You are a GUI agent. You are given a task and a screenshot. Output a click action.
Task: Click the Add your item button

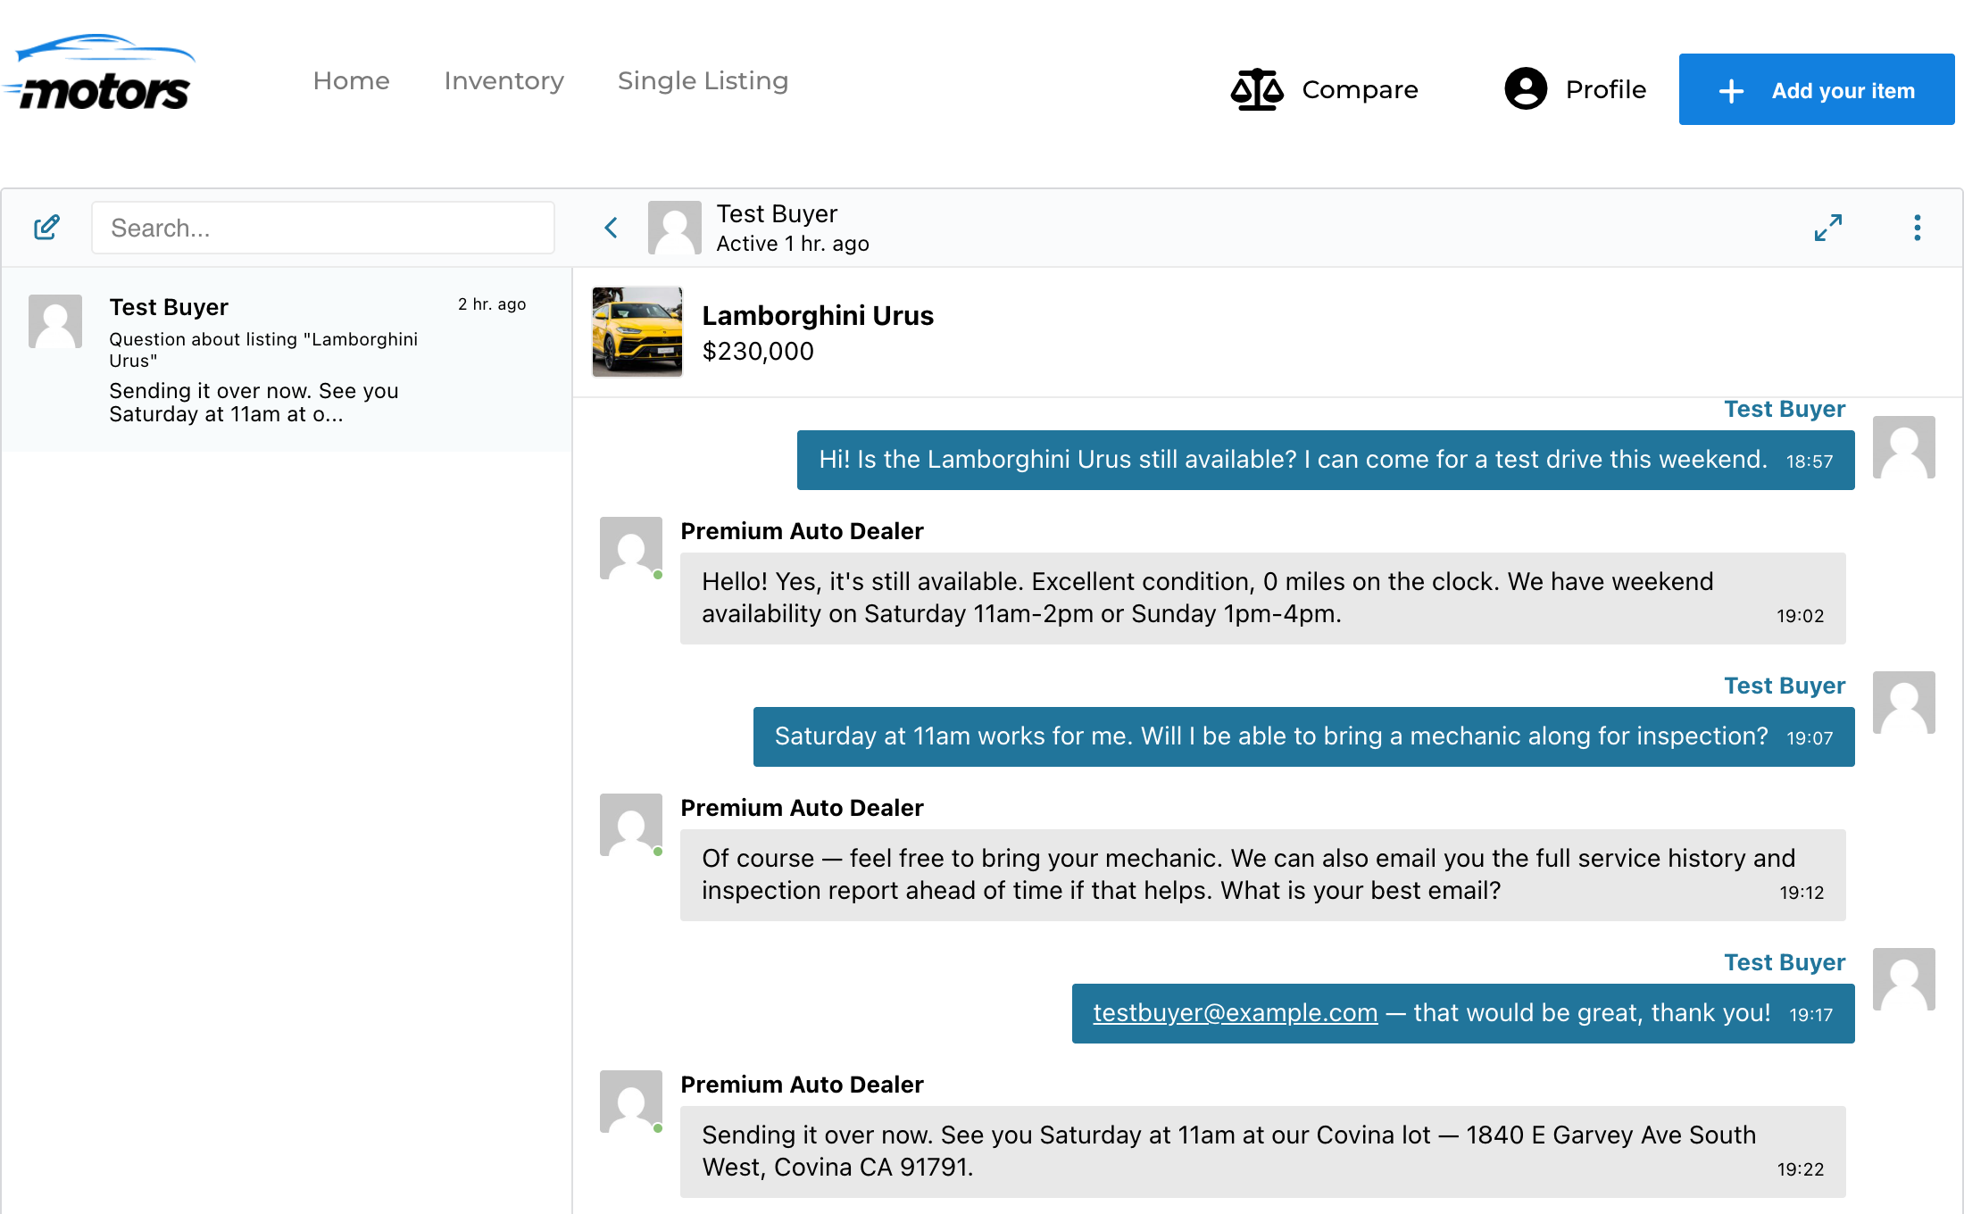pyautogui.click(x=1817, y=89)
